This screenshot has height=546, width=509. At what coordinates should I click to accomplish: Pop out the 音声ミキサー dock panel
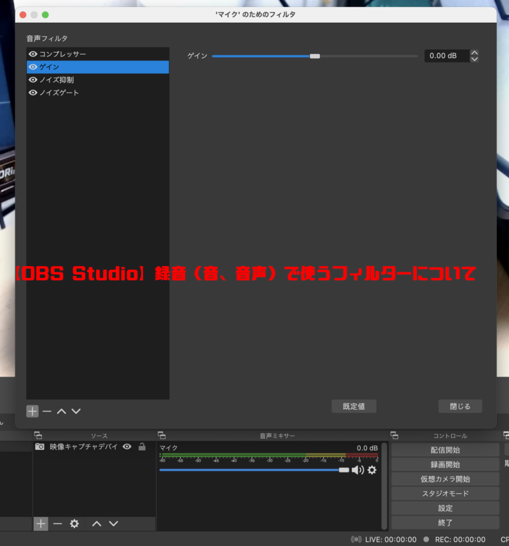[x=162, y=435]
